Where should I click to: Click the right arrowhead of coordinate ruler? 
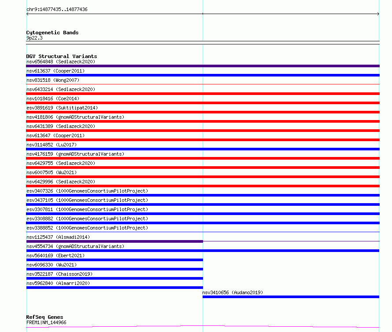(378, 14)
